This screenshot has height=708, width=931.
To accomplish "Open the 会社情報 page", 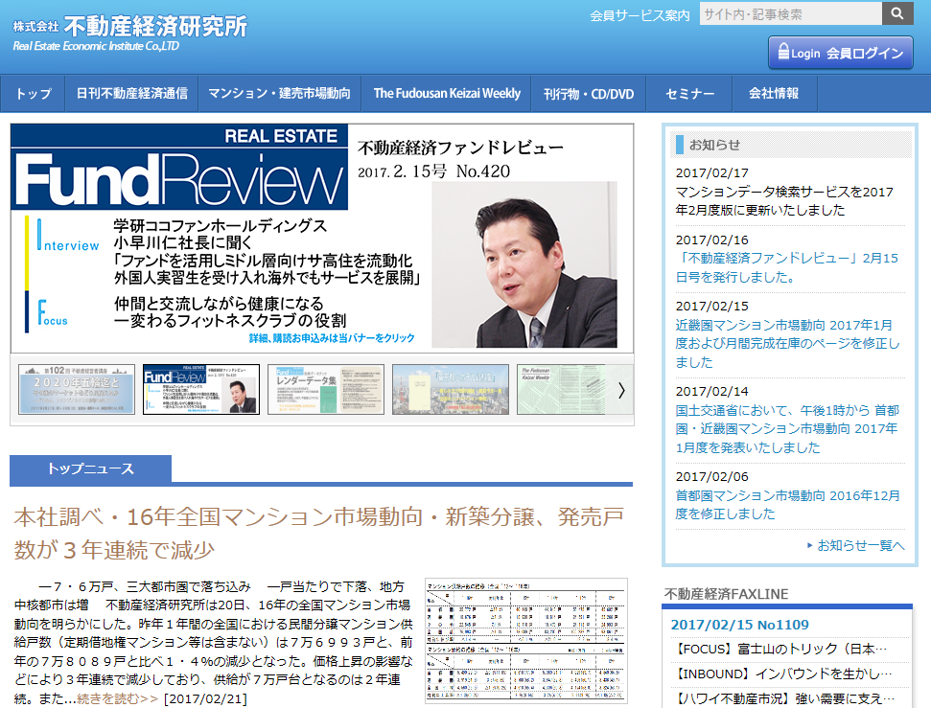I will pyautogui.click(x=773, y=94).
